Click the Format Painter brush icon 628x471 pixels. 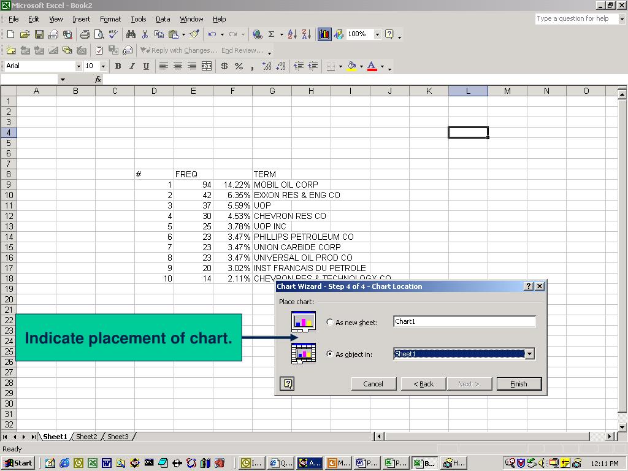[x=194, y=34]
